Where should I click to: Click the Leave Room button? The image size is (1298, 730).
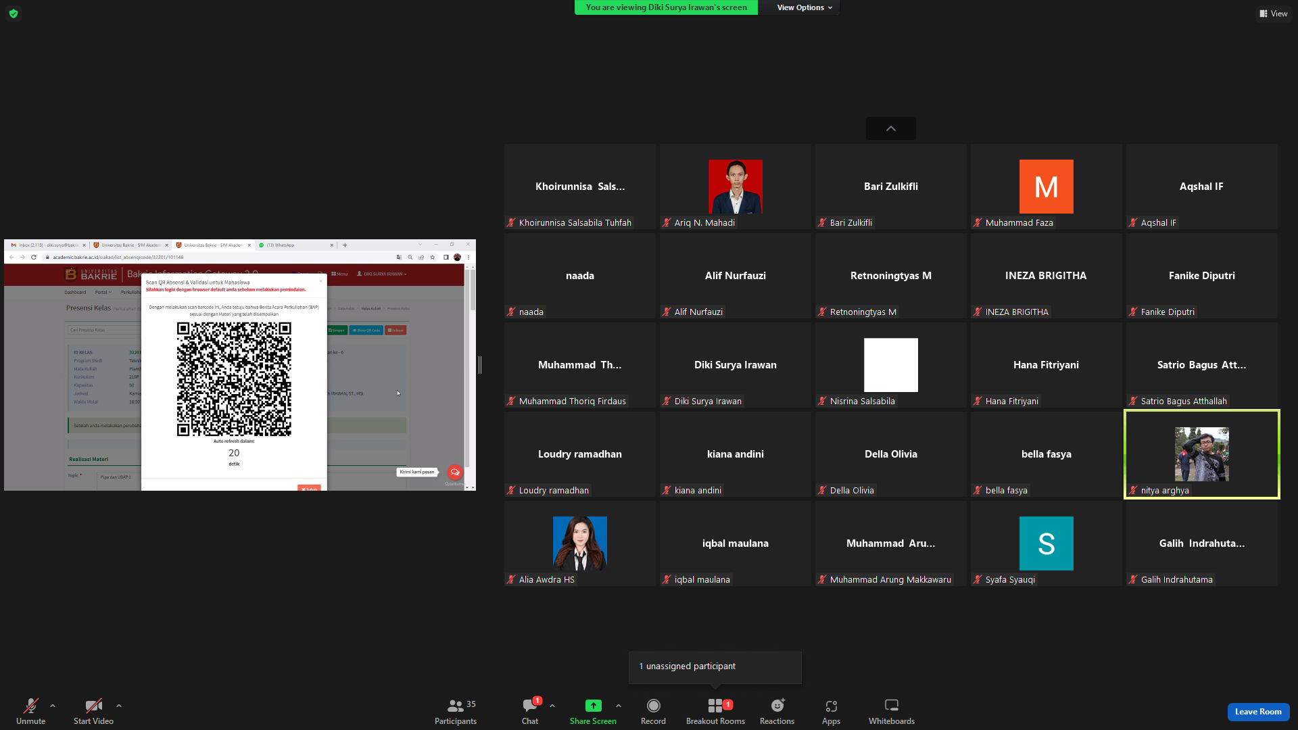click(x=1258, y=712)
